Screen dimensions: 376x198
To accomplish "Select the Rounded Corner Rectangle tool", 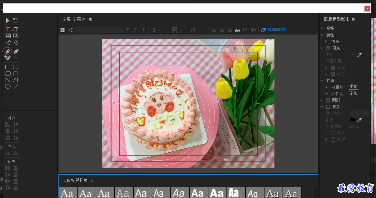I will [x=16, y=67].
